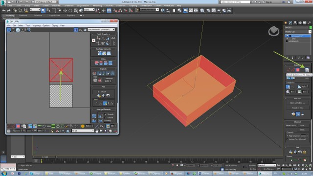This screenshot has width=313, height=176.
Task: Click Select By Element XY Toggle in Edit UVWs
Action: (x=24, y=126)
